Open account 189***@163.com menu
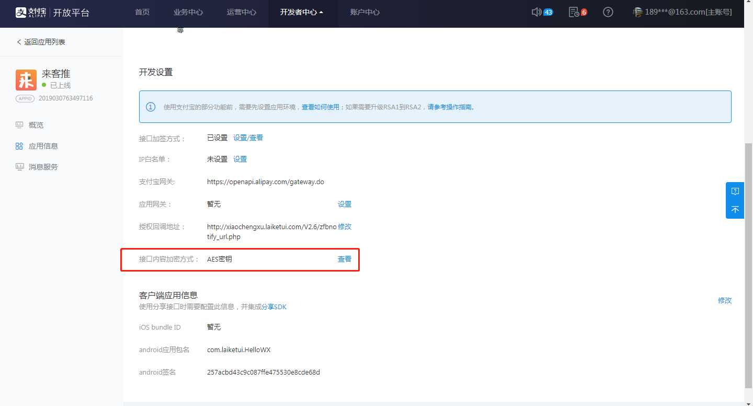753x406 pixels. (688, 12)
